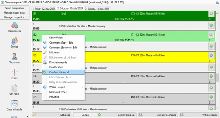Screen dimensions: 220x118
Task: Expand the sidebar dropdown arrow at bottom
Action: (x=27, y=116)
